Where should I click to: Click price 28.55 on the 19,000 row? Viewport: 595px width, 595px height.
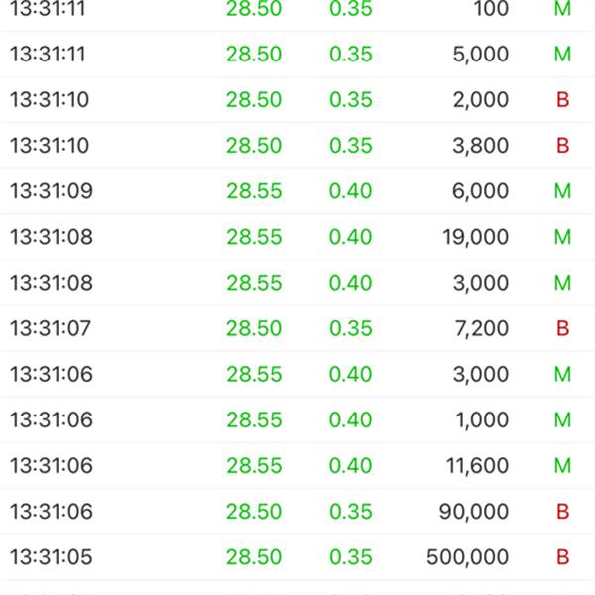(x=254, y=237)
